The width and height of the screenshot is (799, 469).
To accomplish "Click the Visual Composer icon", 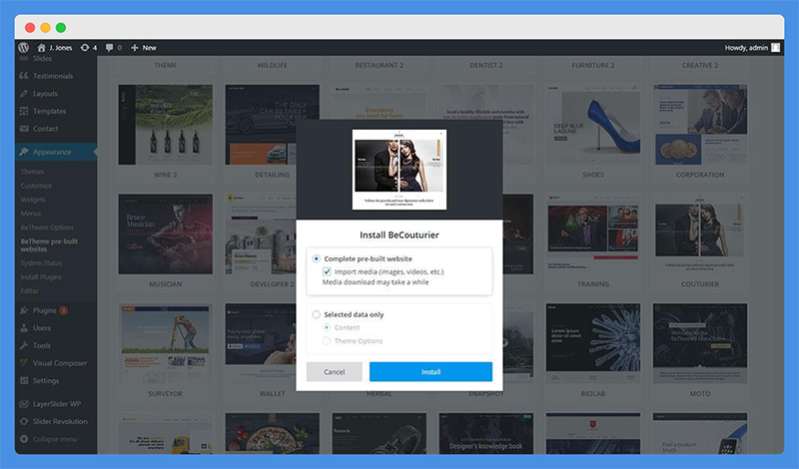I will tap(24, 363).
